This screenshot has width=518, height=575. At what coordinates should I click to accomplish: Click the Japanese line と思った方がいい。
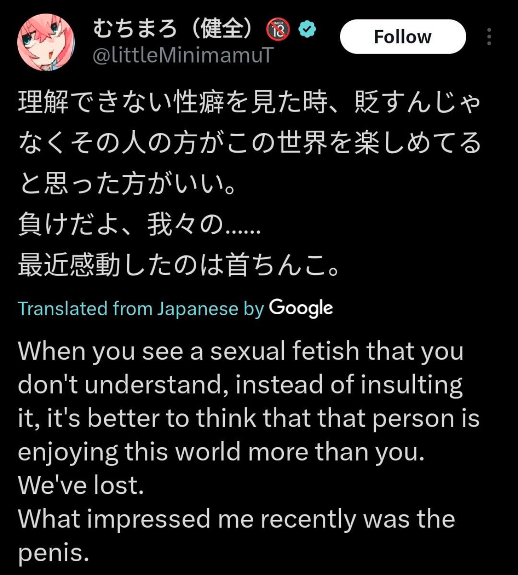(x=126, y=184)
